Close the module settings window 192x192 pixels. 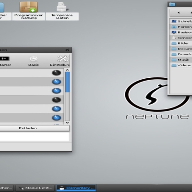67,50
